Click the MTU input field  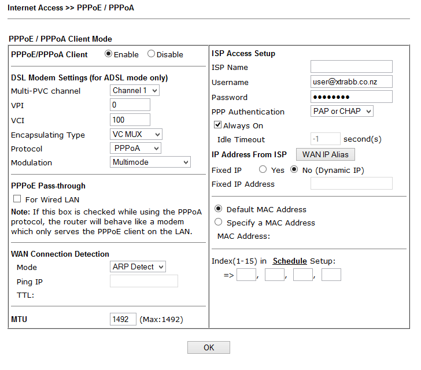[123, 319]
